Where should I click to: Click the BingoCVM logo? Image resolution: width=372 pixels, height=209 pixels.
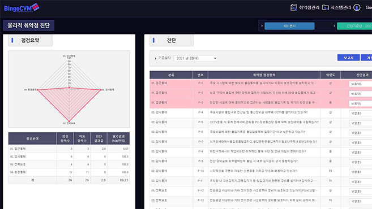(22, 7)
